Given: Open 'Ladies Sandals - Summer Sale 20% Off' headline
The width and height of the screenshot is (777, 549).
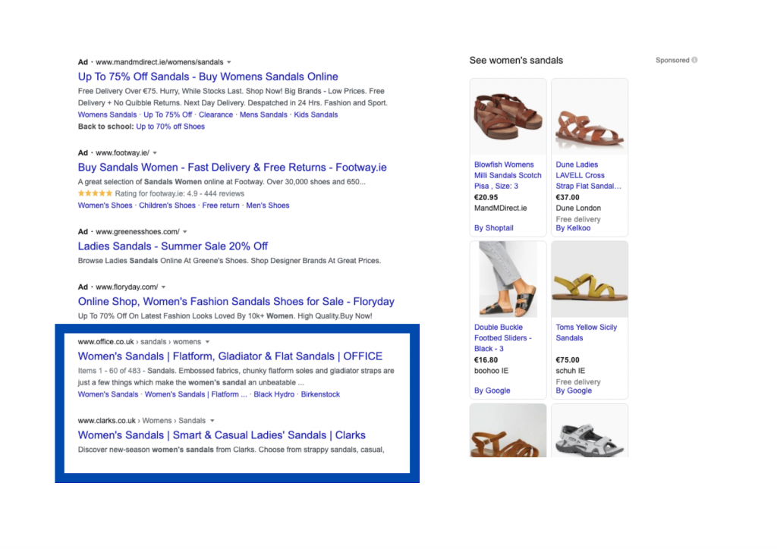Looking at the screenshot, I should pos(172,246).
